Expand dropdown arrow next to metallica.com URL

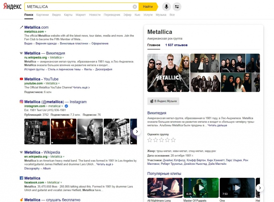click(x=45, y=32)
